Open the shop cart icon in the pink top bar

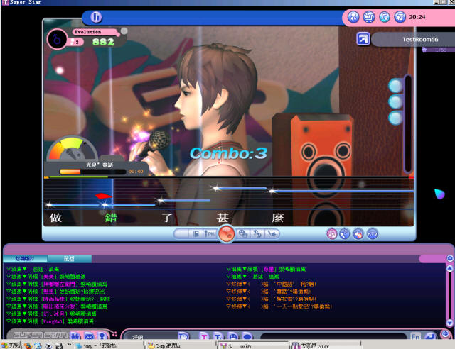pos(369,17)
